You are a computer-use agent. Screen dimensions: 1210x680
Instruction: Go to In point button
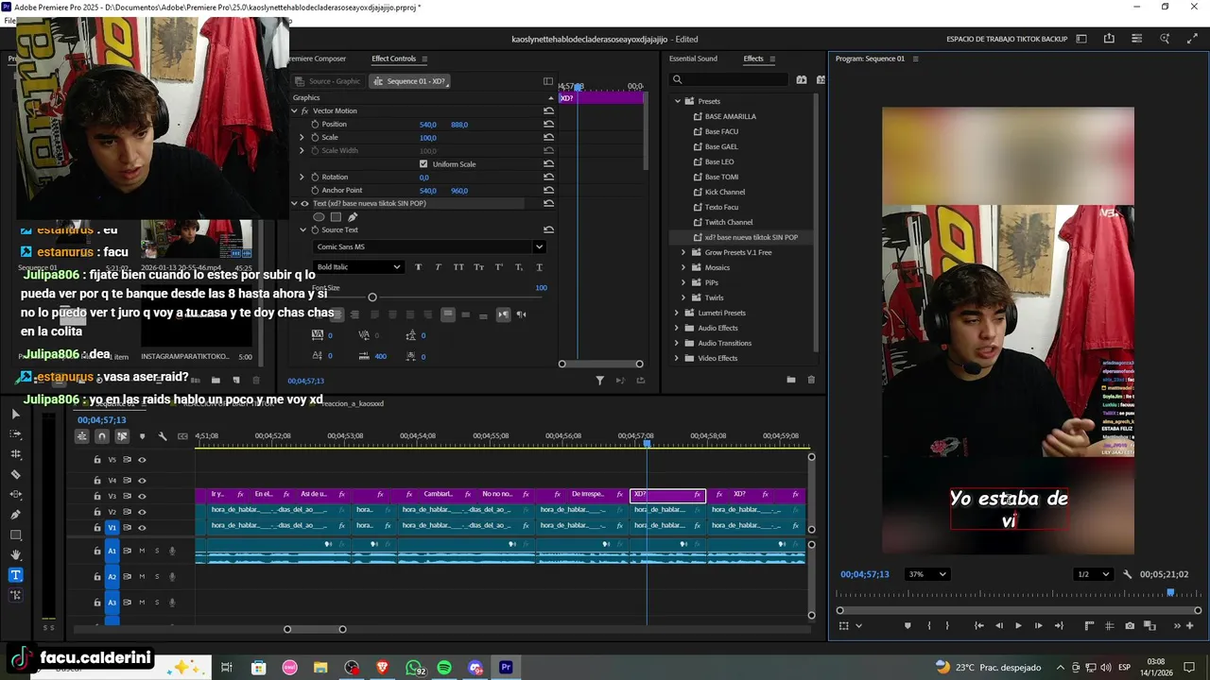coord(978,625)
